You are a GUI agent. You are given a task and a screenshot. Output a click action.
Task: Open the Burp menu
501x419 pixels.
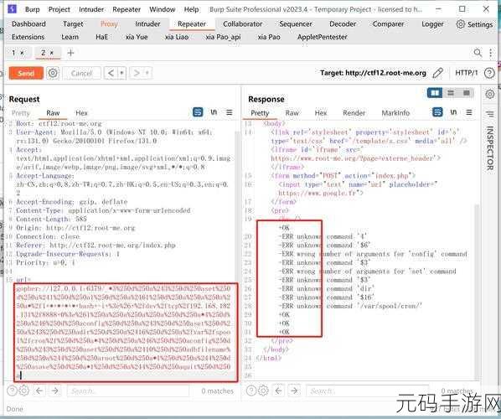click(33, 9)
